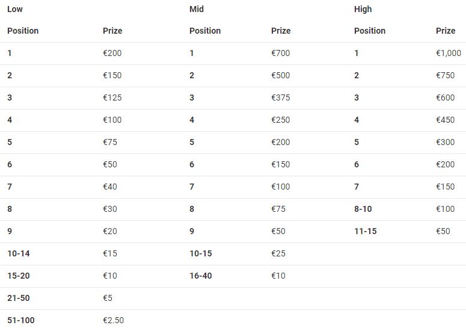
Task: Select the €200 prize in Low column
Action: click(112, 53)
